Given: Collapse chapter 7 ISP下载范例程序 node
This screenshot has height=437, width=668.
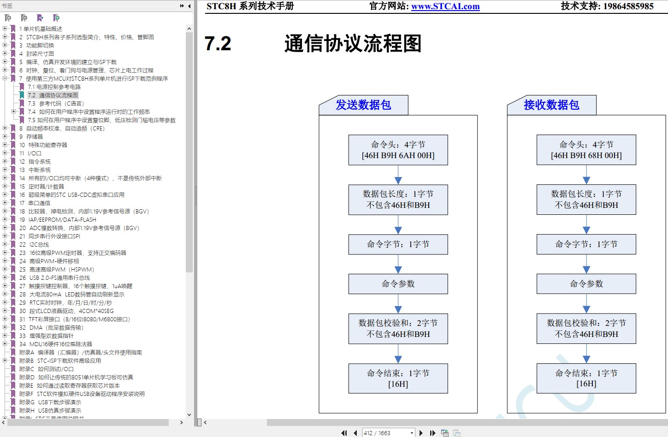Looking at the screenshot, I should (x=5, y=78).
